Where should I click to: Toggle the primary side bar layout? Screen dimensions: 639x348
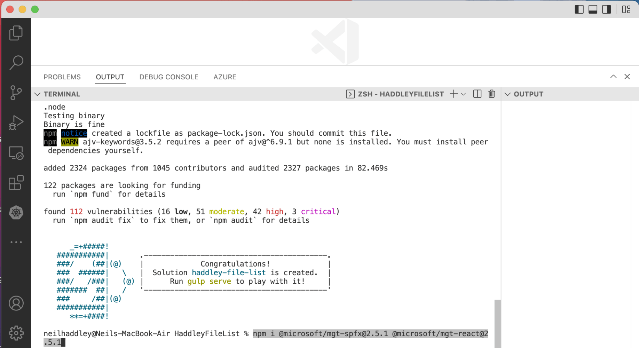579,9
